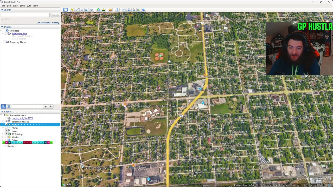
Task: Email the view with the envelope icon
Action: coord(124,10)
